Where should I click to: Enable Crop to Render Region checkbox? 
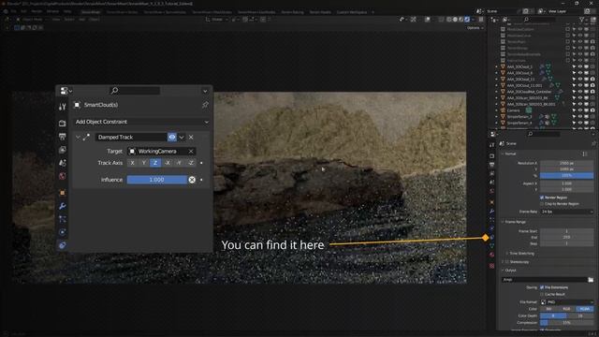click(x=542, y=204)
